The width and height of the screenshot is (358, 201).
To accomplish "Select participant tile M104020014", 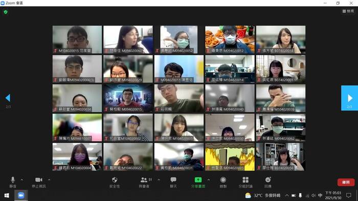I will [x=230, y=69].
